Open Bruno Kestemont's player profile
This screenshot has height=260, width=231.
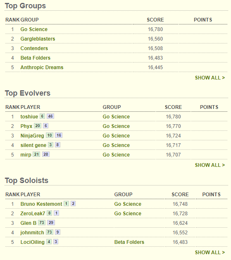click(41, 204)
